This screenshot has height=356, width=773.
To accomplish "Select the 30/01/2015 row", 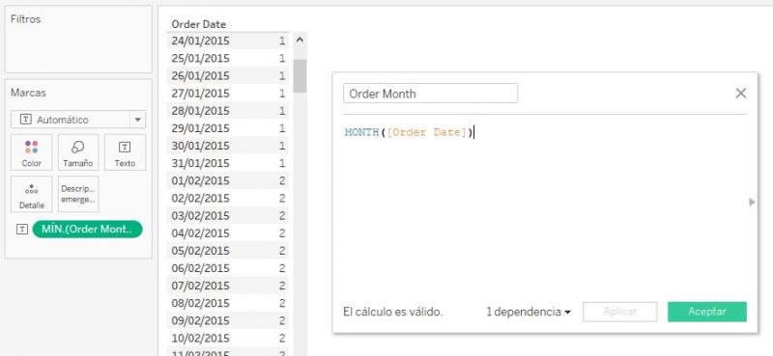I will (228, 146).
